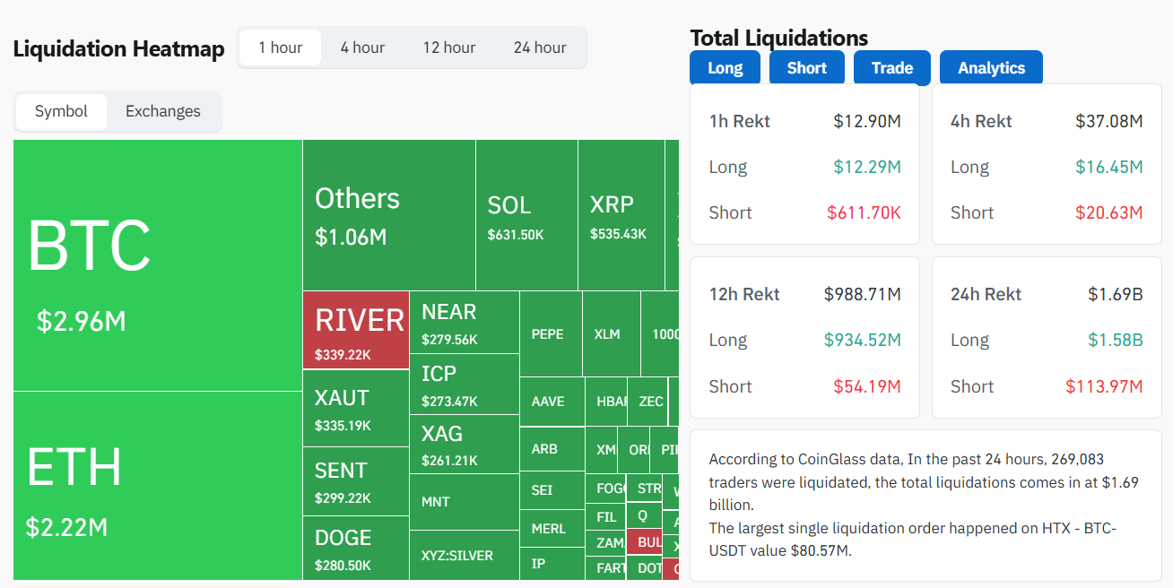Select the Symbol view
The image size is (1173, 588).
coord(61,111)
